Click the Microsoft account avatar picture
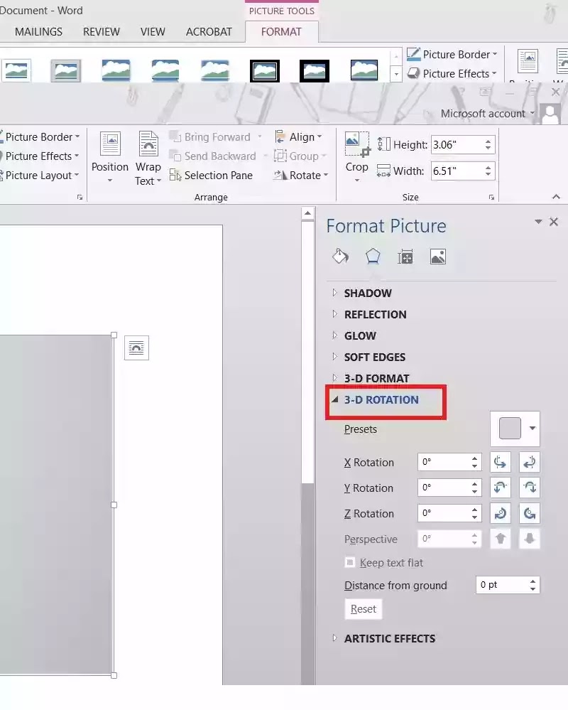This screenshot has height=710, width=568. coord(550,113)
